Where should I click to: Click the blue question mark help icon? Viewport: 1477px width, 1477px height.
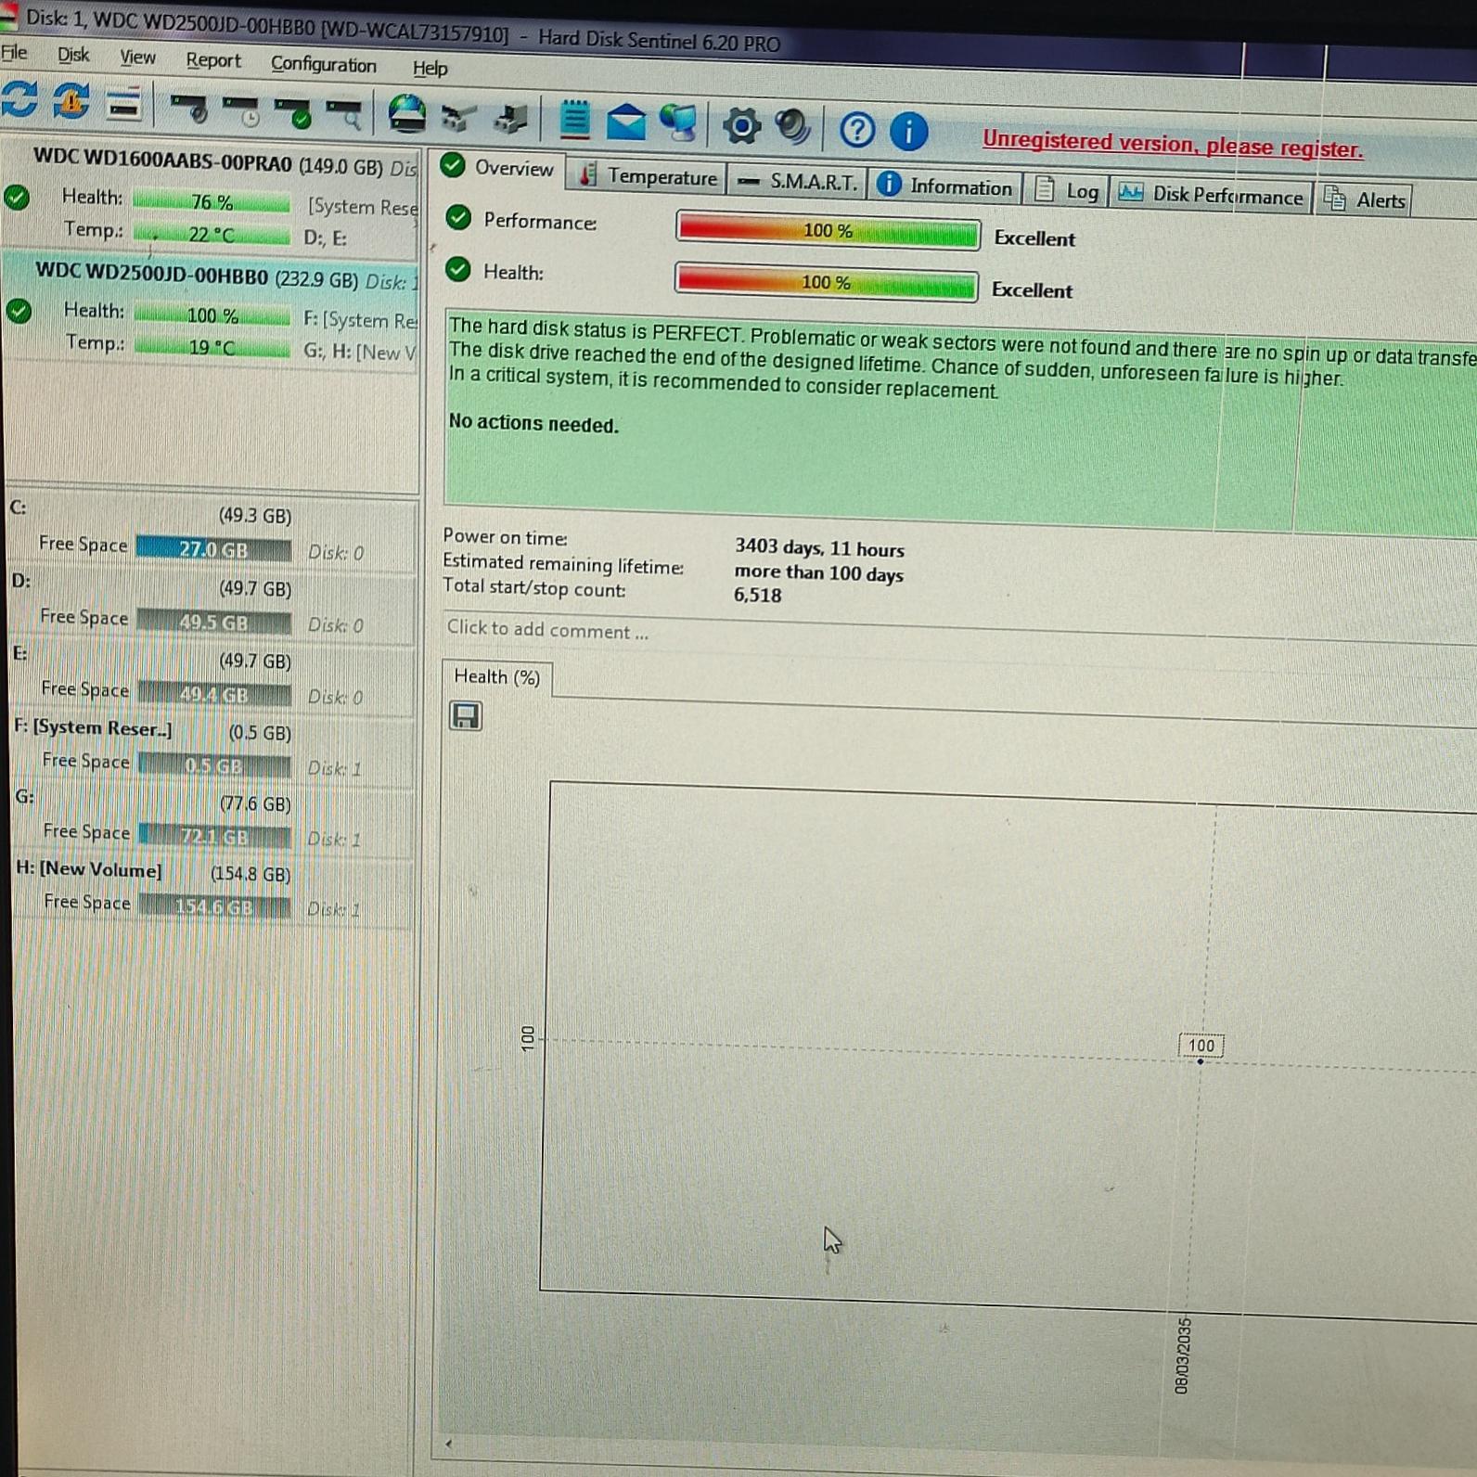point(856,130)
